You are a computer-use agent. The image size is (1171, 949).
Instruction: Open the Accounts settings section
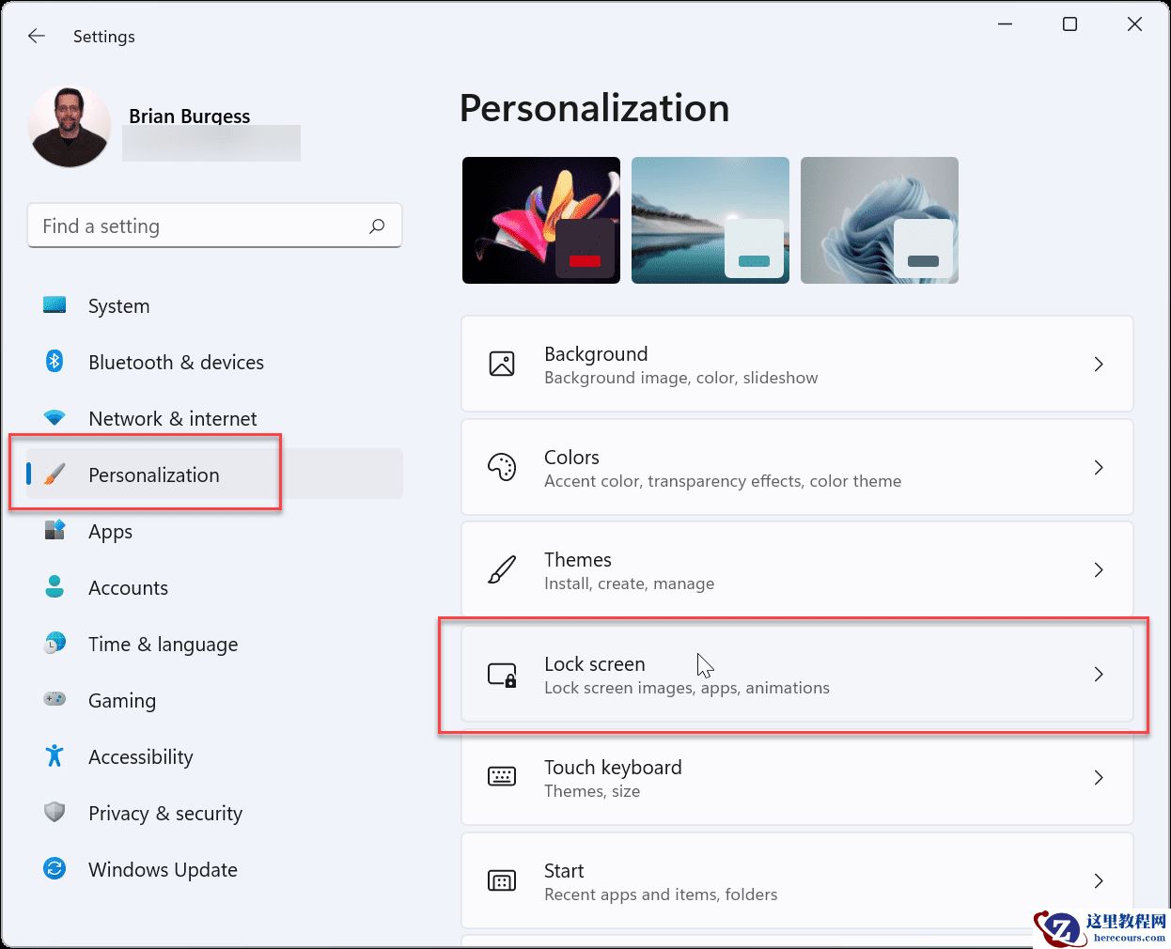click(128, 588)
